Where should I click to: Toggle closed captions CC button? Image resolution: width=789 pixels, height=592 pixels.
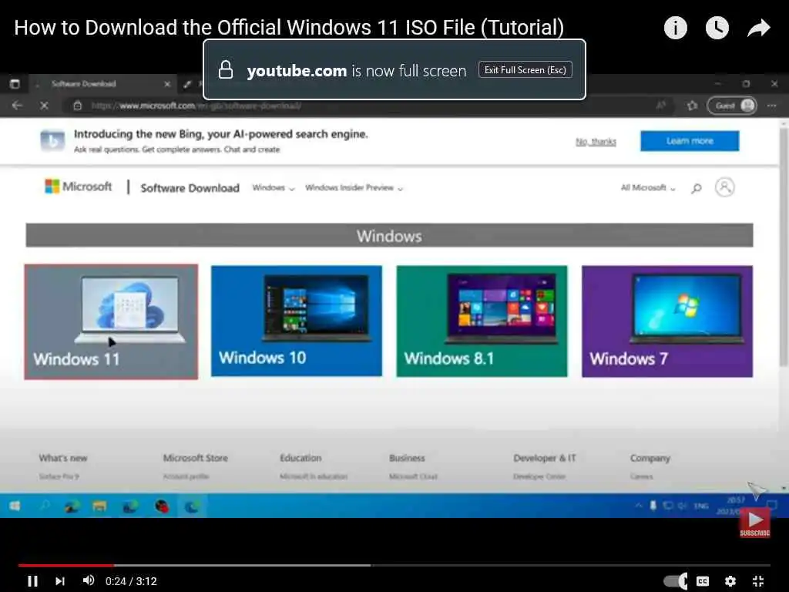pyautogui.click(x=703, y=581)
